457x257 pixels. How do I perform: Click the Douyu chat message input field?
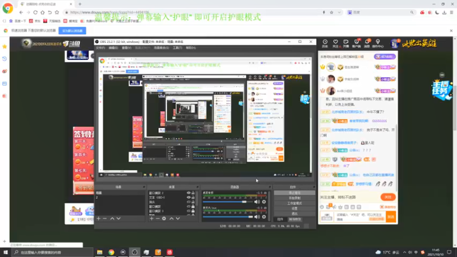pos(360,217)
